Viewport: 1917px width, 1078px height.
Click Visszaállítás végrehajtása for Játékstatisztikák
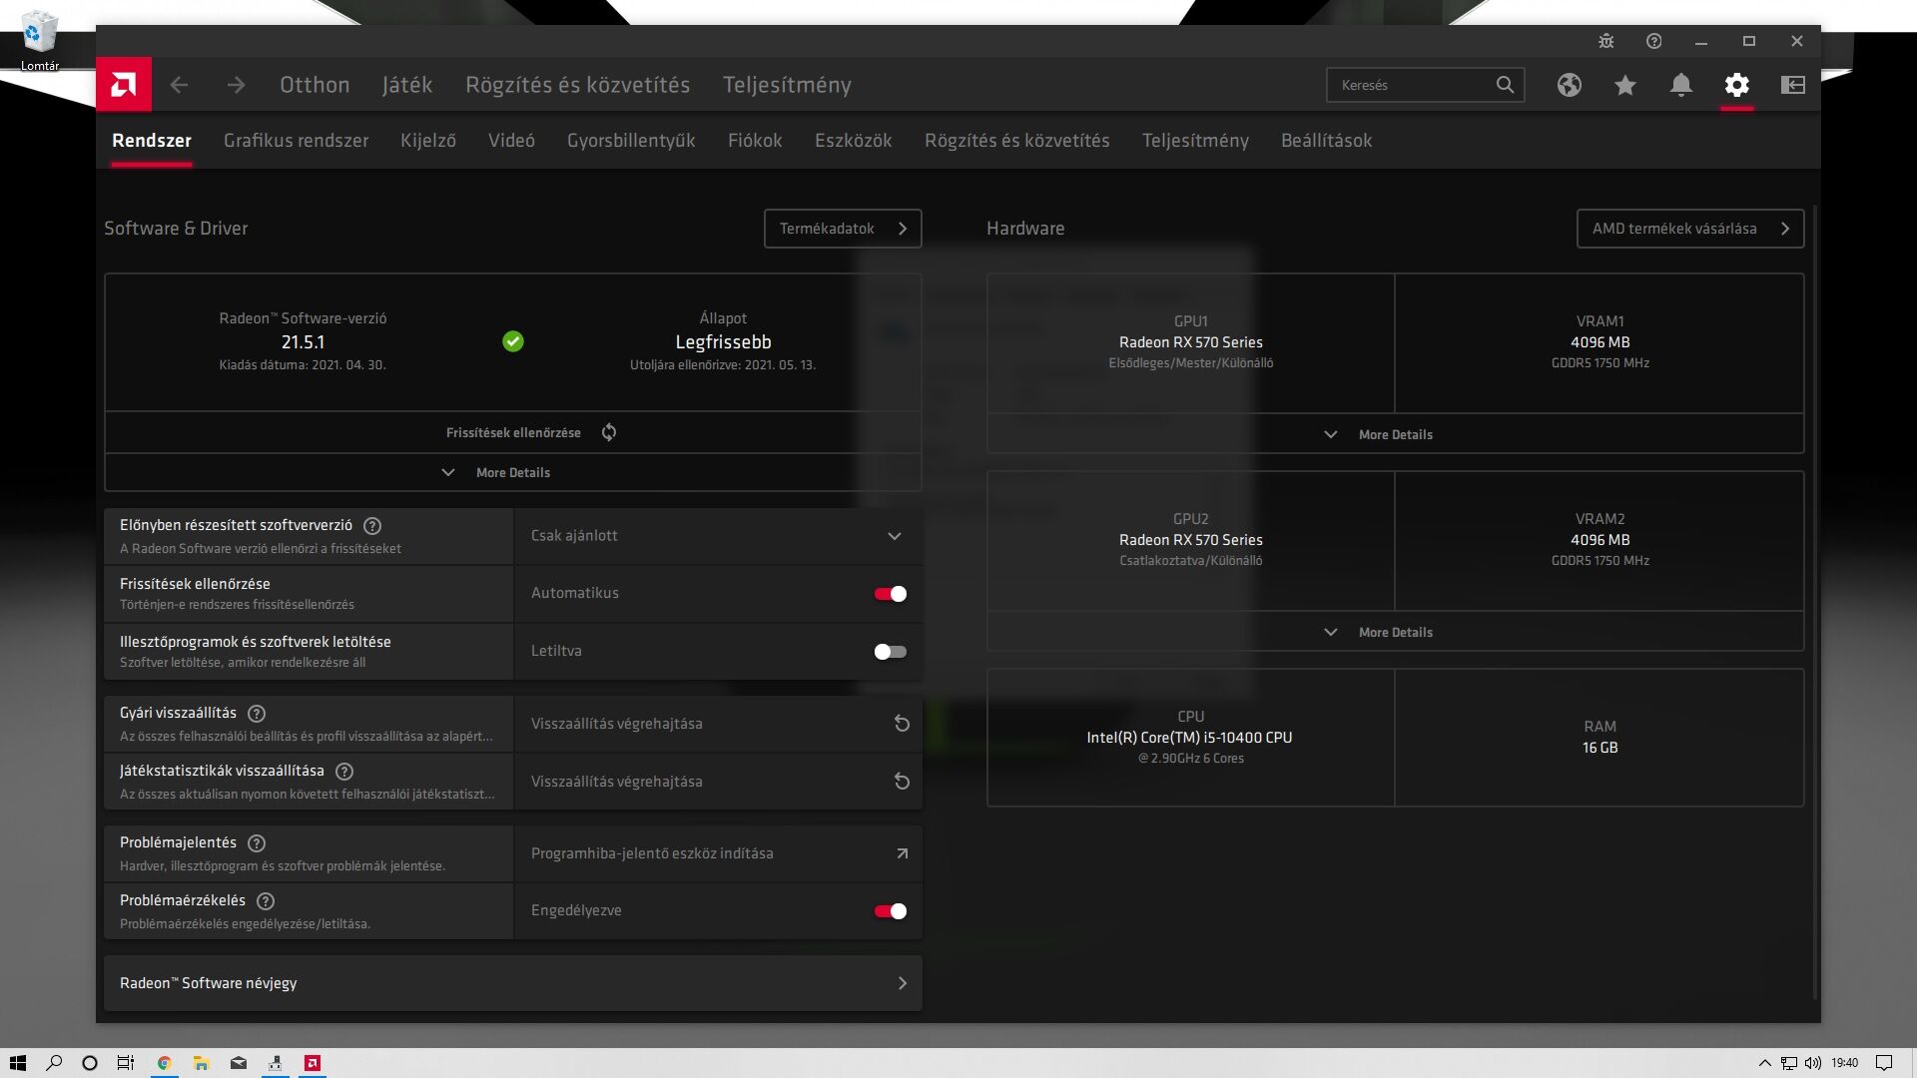coord(718,782)
